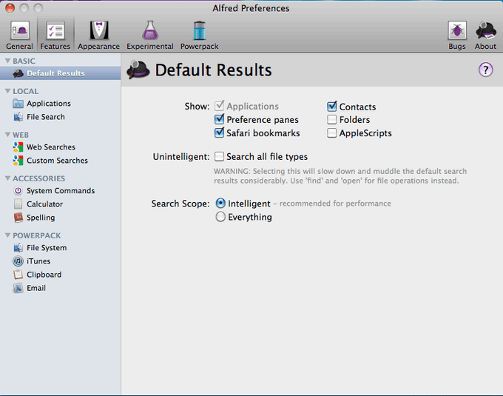Select the Everything search scope radio button
The image size is (503, 396).
coord(220,217)
